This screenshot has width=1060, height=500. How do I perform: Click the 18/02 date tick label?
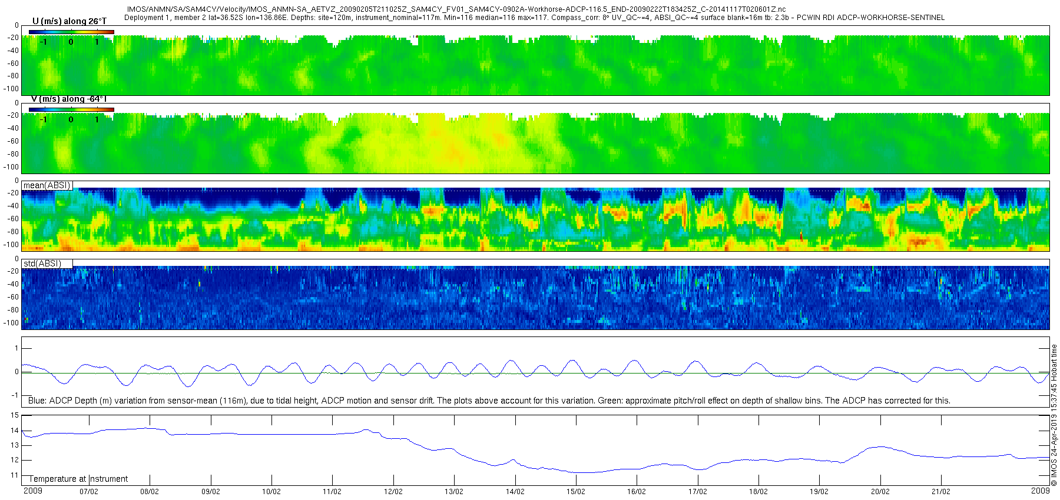(x=758, y=492)
